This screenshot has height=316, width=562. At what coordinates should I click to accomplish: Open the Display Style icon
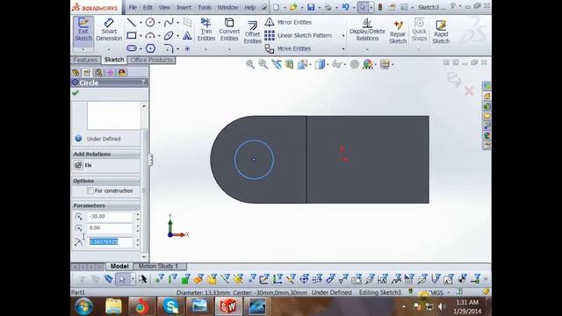pos(320,64)
